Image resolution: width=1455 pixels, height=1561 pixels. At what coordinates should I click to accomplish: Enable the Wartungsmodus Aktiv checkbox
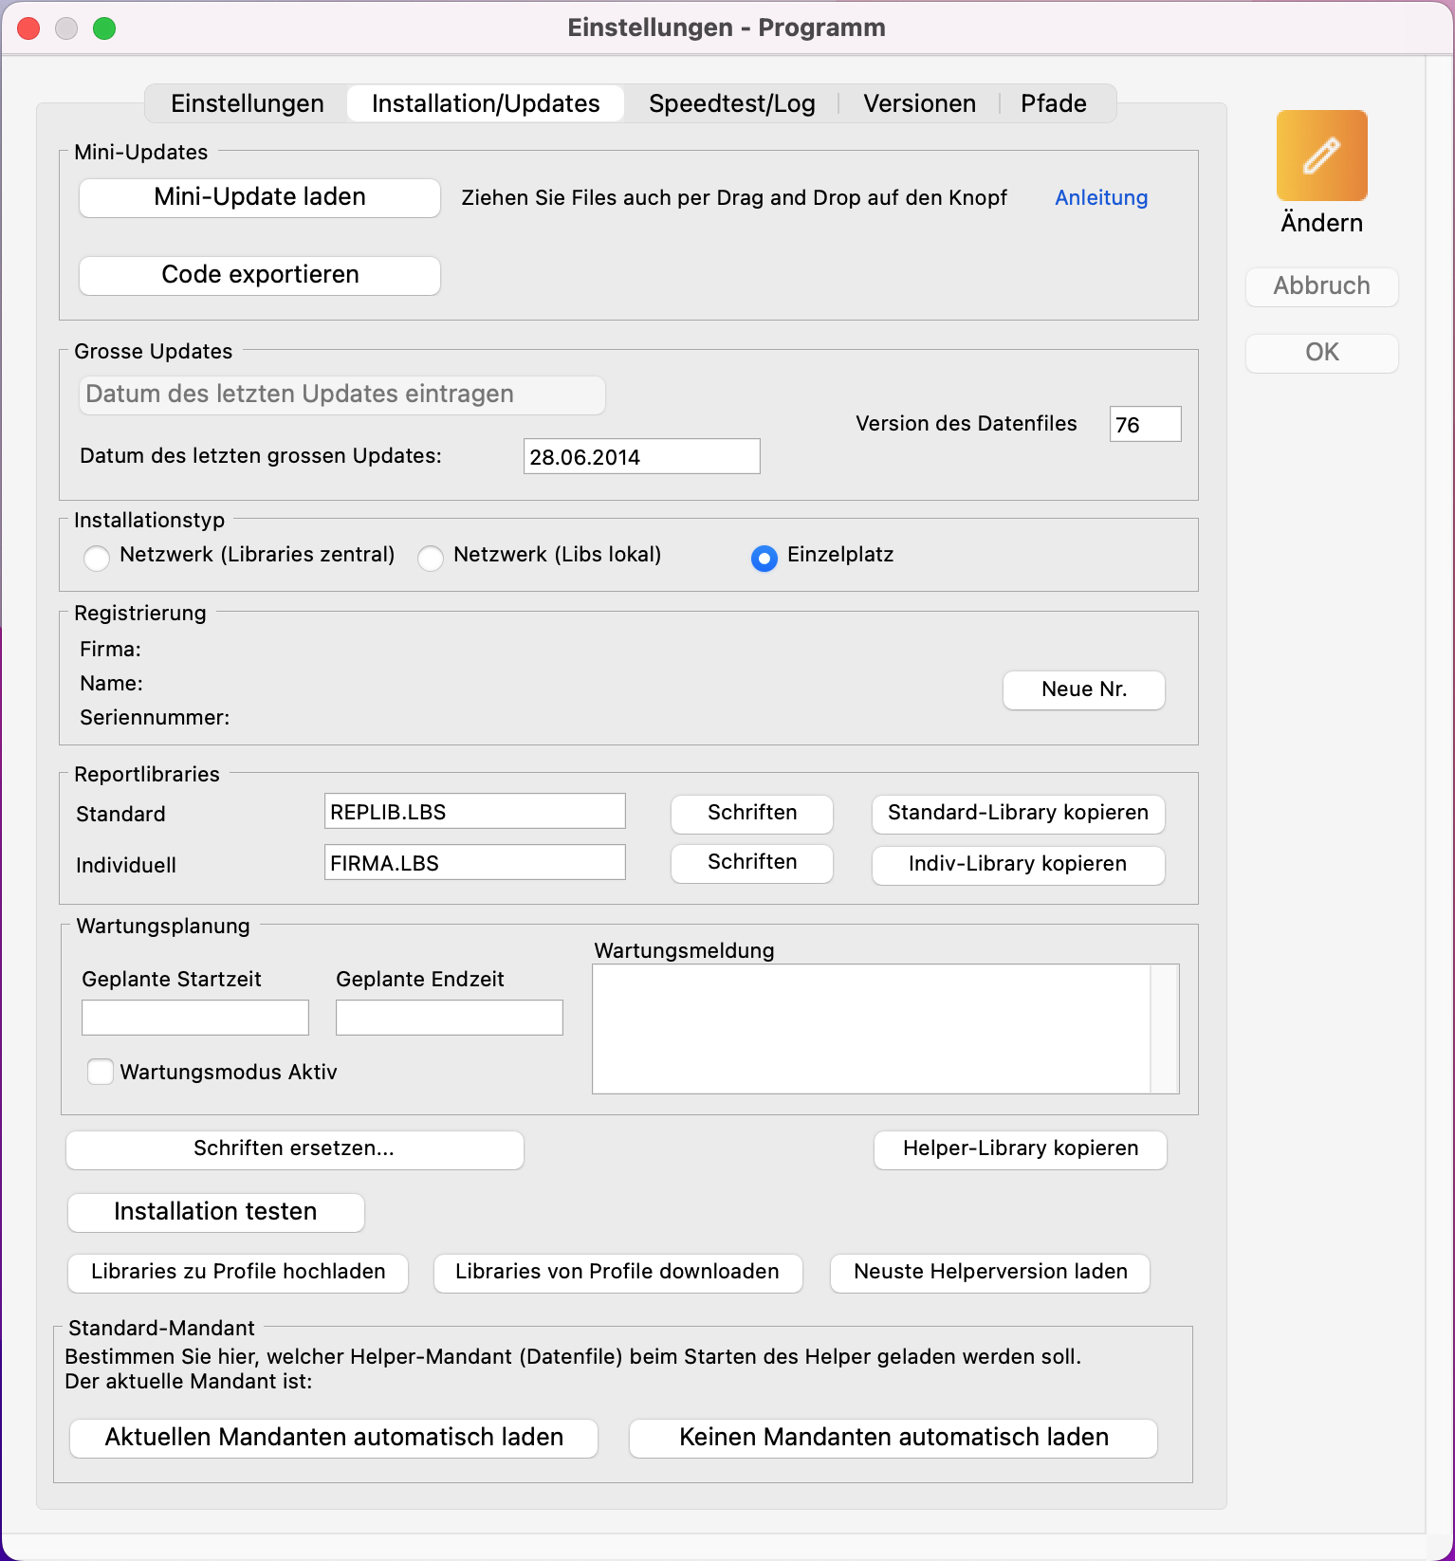(101, 1072)
